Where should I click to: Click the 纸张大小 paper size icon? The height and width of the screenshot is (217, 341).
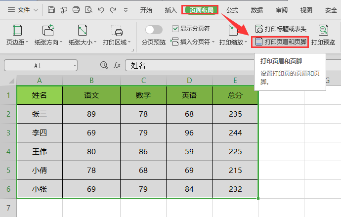tap(83, 30)
